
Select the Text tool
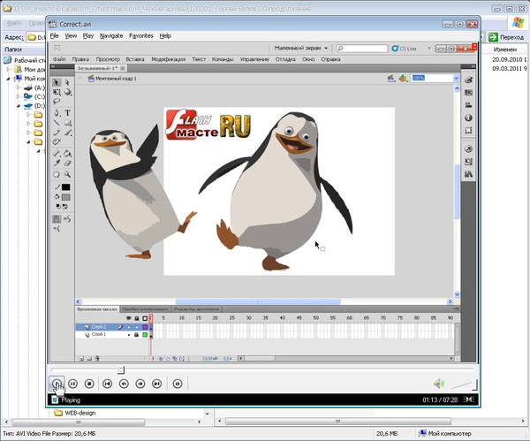68,112
